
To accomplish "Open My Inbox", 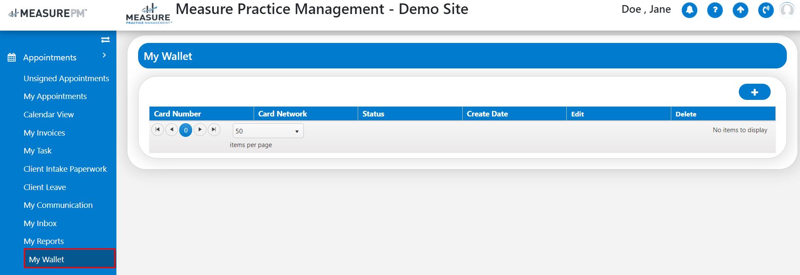I will click(40, 223).
